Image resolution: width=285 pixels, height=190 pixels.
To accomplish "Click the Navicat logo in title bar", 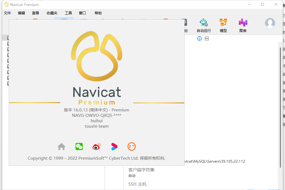I will (7, 4).
